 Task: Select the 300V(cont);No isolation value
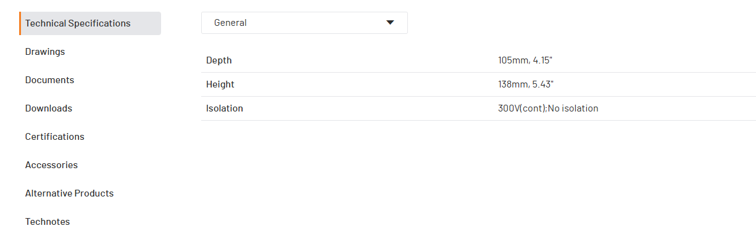[x=548, y=108]
